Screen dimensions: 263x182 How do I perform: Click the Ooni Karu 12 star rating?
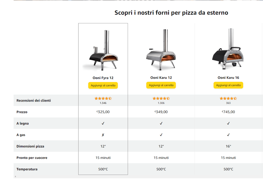coord(161,98)
